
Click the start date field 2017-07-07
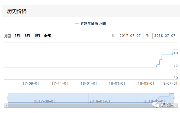point(130,36)
